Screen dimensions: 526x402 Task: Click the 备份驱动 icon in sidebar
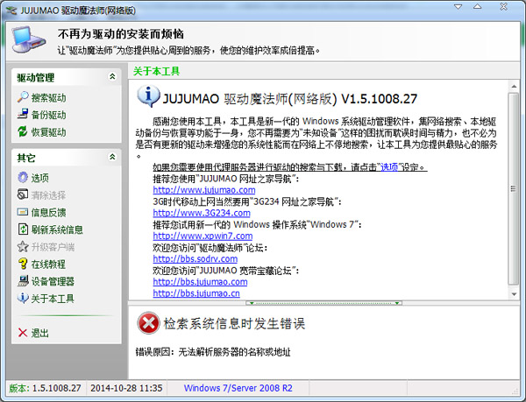point(22,115)
